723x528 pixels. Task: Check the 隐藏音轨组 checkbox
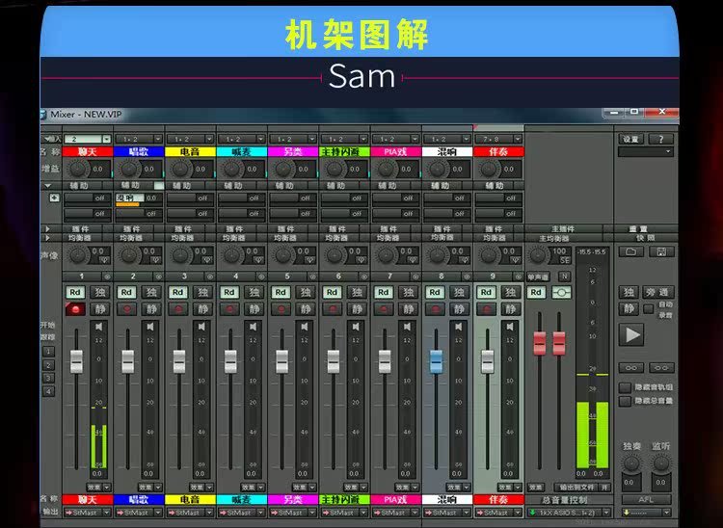pyautogui.click(x=625, y=387)
